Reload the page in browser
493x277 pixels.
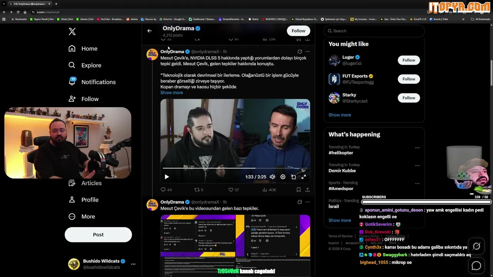[18, 12]
